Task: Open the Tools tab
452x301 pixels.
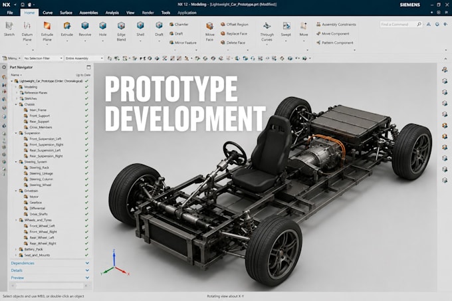Action: (x=166, y=13)
